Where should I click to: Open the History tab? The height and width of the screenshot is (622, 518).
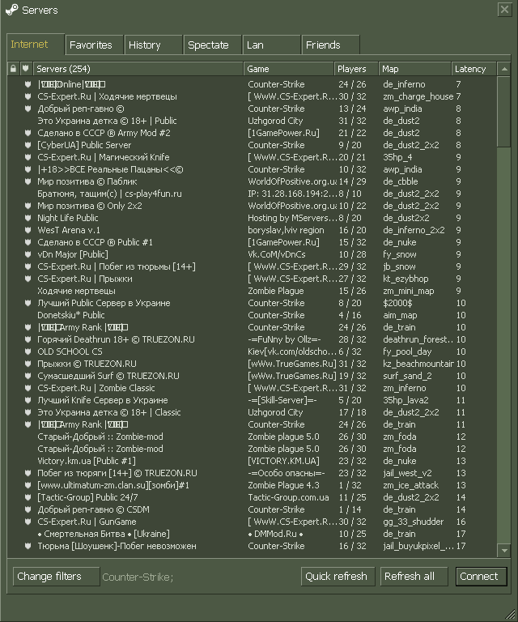[x=154, y=45]
